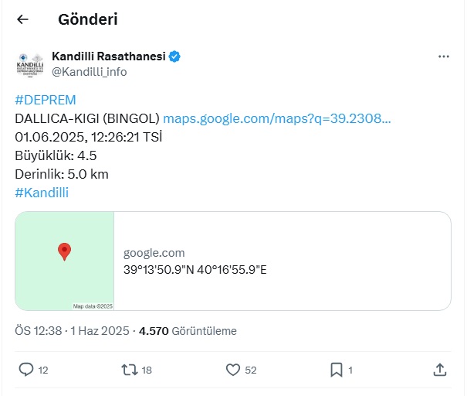Click the reply speech bubble icon
The height and width of the screenshot is (396, 467).
[26, 370]
